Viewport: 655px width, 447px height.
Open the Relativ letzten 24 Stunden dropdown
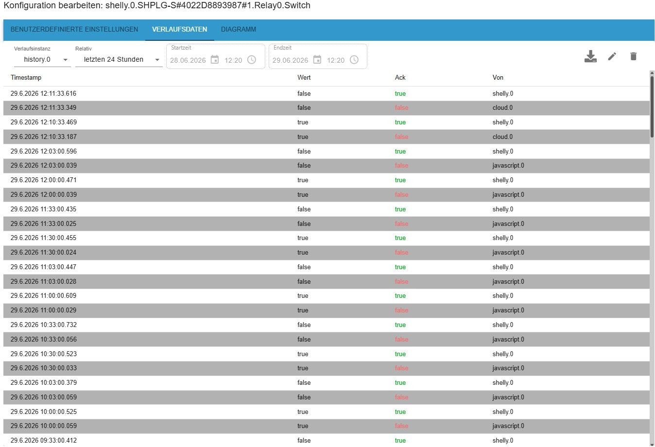pyautogui.click(x=119, y=60)
